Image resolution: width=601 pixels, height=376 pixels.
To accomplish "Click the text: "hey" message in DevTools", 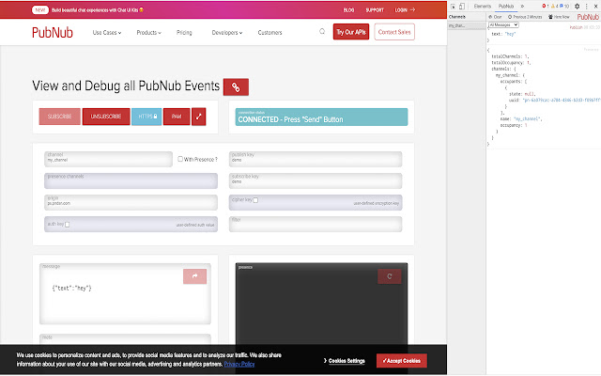I will click(503, 34).
